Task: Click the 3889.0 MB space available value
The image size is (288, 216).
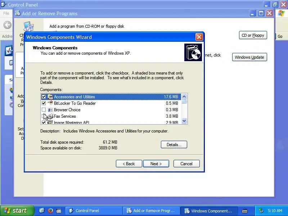Action: 108,148
